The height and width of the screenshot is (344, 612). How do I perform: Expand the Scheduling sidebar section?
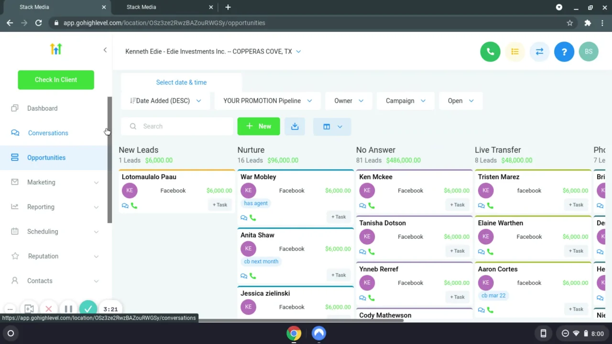click(55, 231)
